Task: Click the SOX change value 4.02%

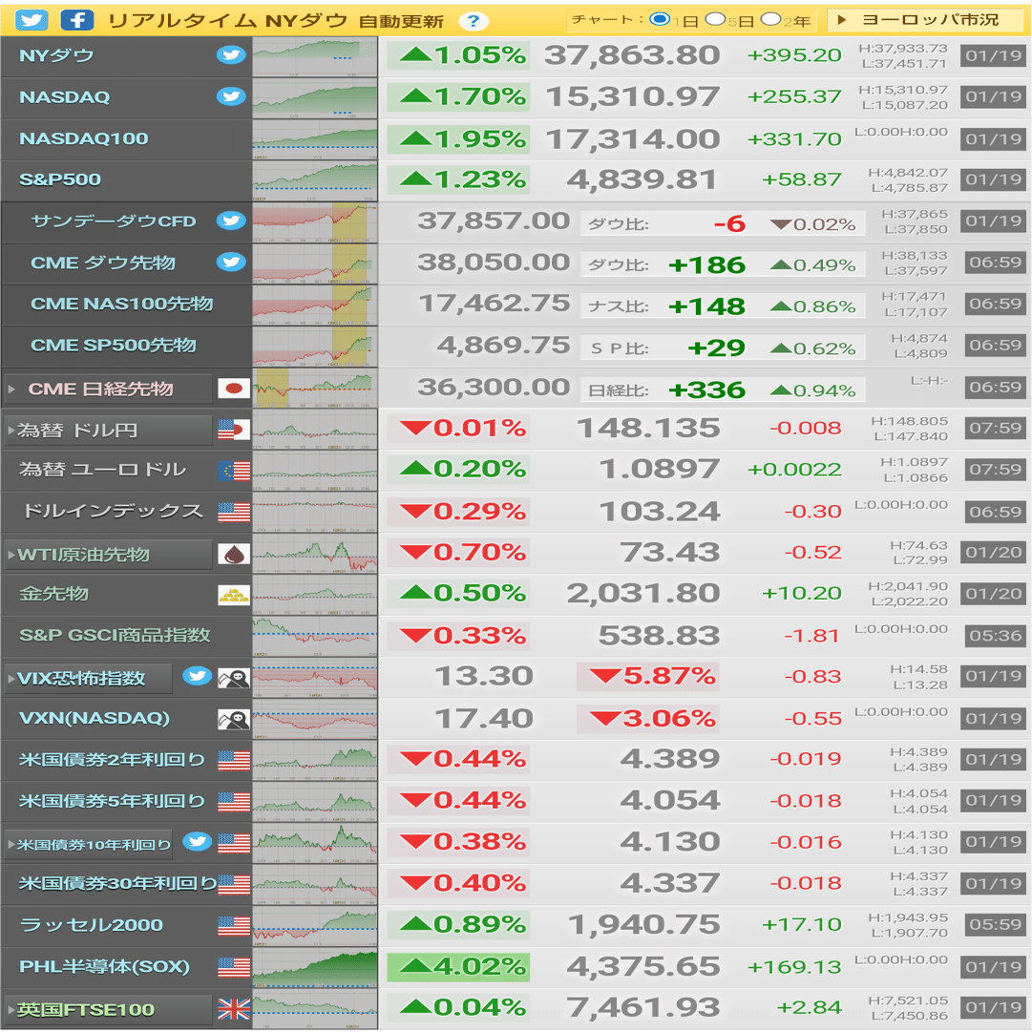Action: coord(459,967)
